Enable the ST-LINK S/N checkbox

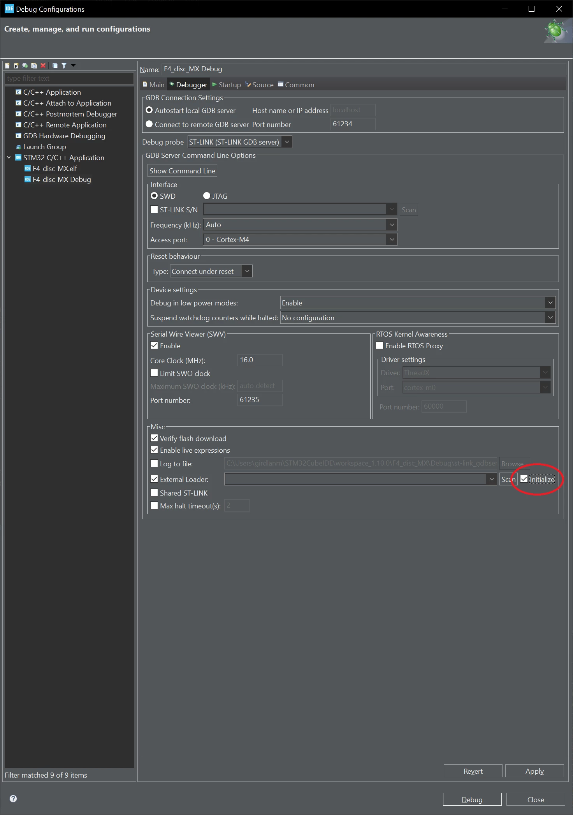154,209
